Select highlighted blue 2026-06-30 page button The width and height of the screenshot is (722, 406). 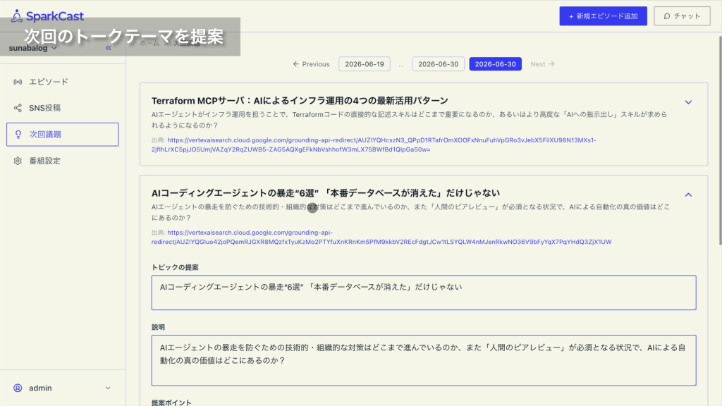[x=496, y=64]
